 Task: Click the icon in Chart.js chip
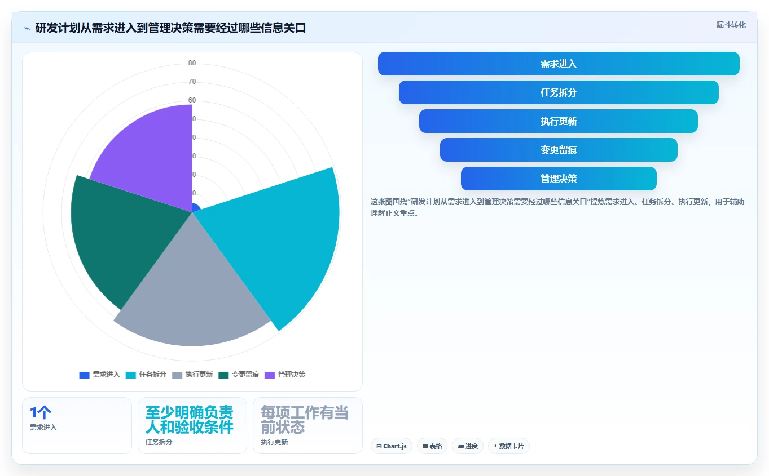pos(379,446)
